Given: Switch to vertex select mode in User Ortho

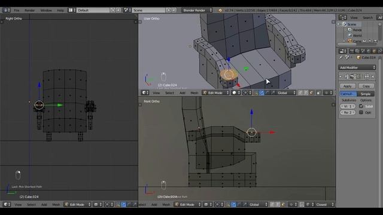Looking at the screenshot, I should pyautogui.click(x=300, y=93).
